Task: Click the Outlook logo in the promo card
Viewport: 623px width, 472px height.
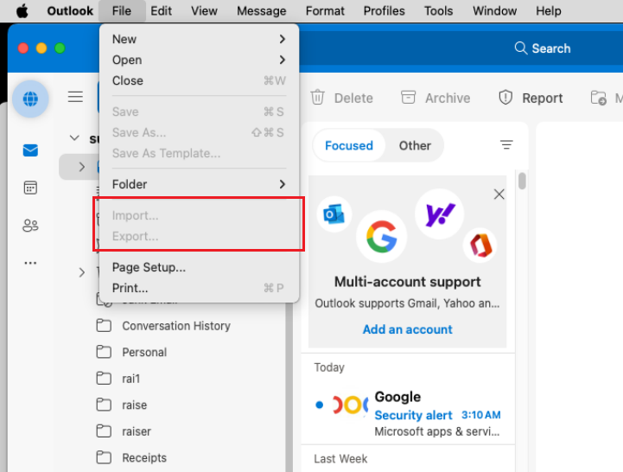Action: pos(334,214)
